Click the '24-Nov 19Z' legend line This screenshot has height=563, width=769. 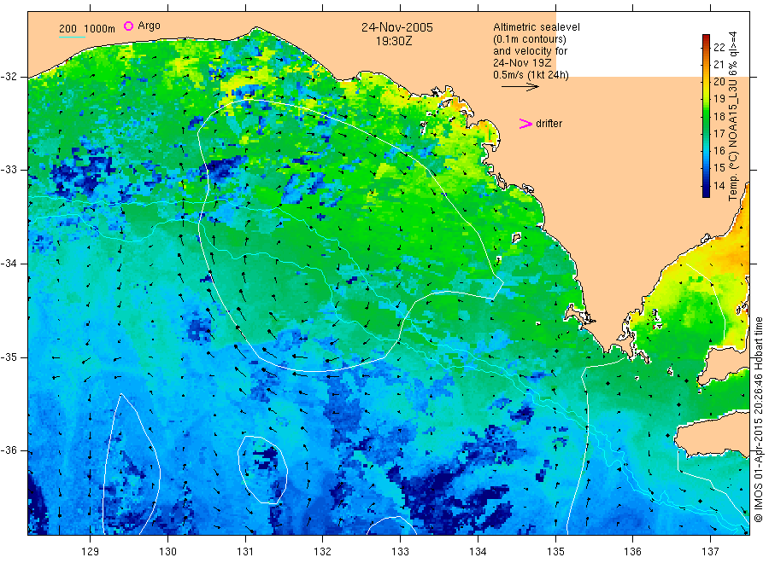[x=522, y=63]
